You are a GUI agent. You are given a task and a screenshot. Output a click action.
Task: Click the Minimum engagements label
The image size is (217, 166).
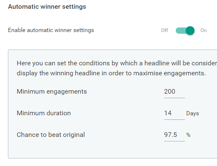tap(52, 92)
